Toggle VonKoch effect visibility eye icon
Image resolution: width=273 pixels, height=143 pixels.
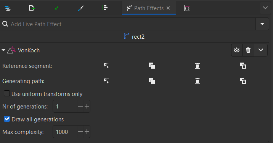237,50
